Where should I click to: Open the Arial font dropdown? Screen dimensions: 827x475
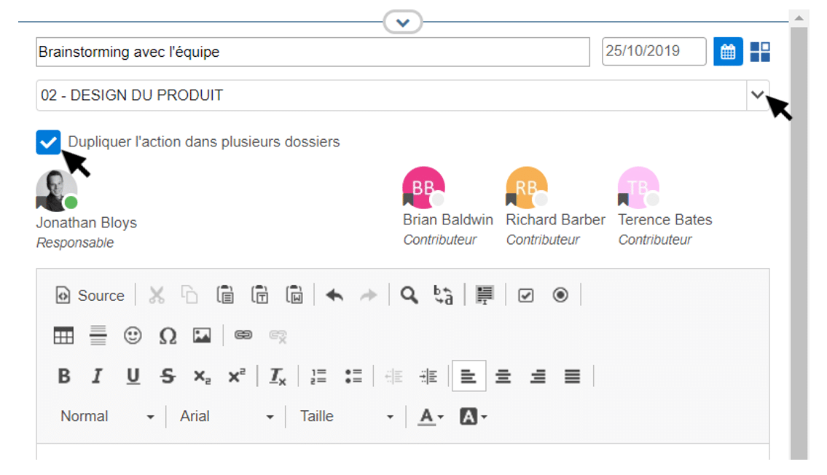[227, 417]
